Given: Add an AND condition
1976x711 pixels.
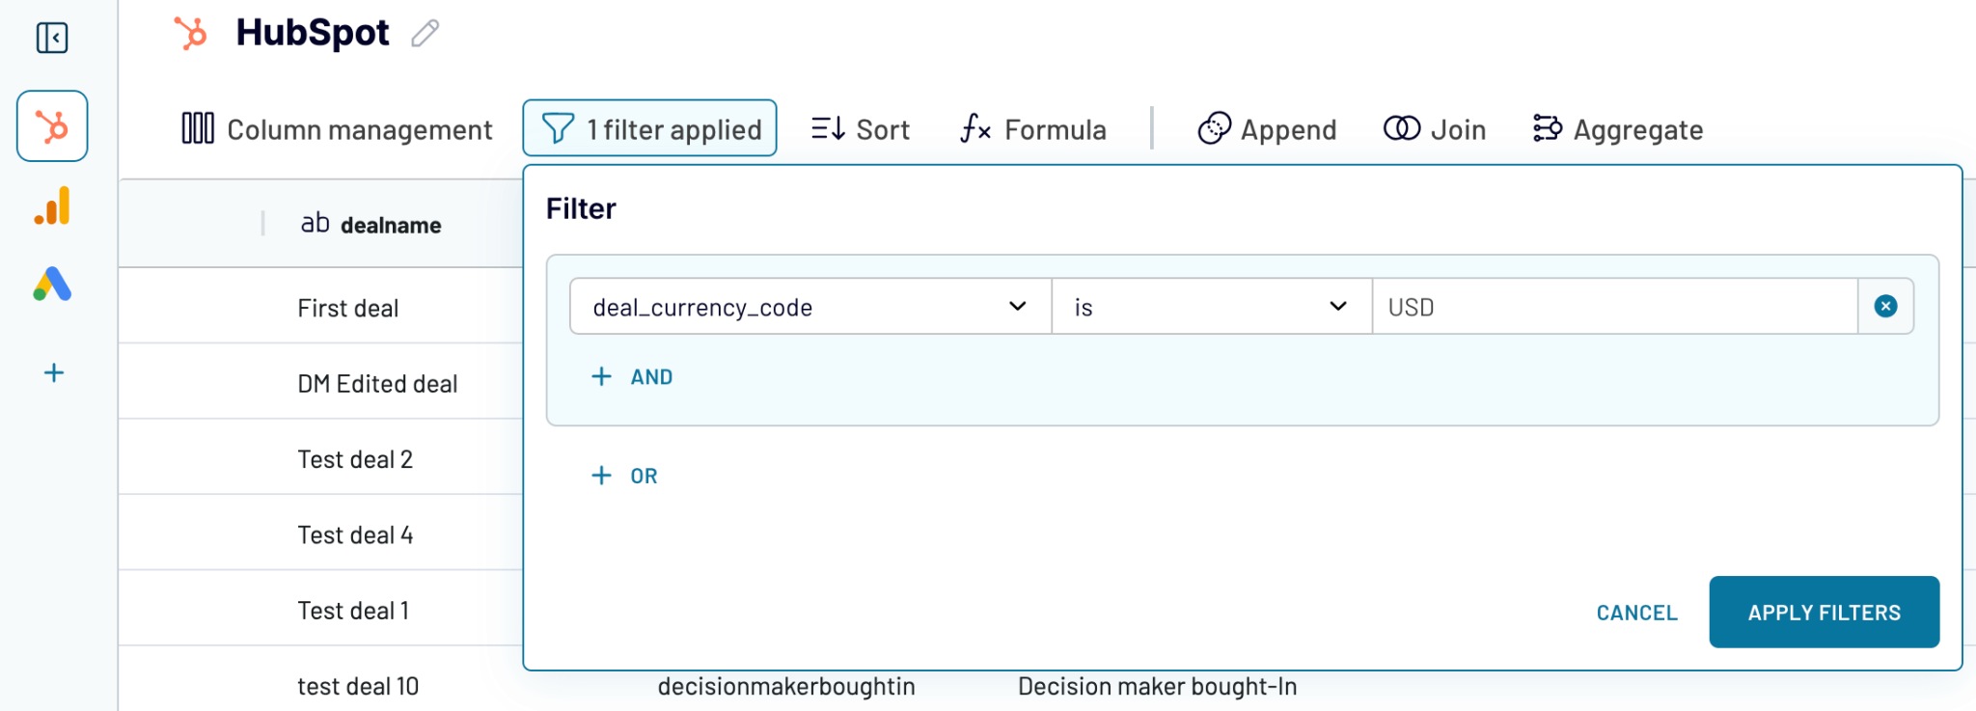Looking at the screenshot, I should tap(632, 376).
